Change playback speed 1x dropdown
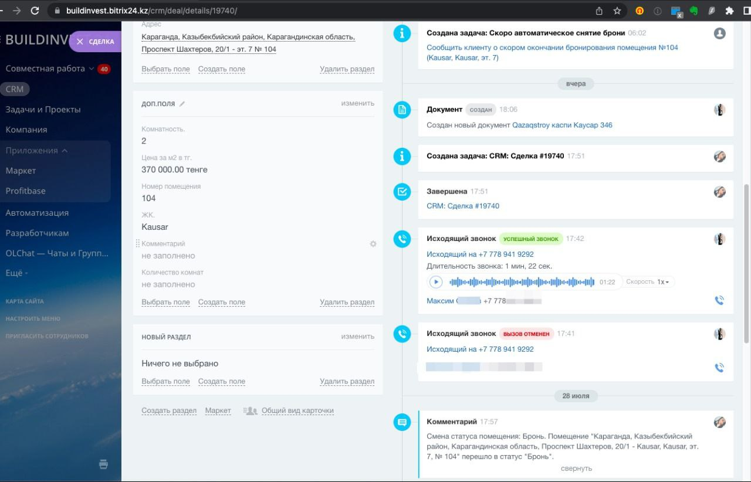 [x=664, y=282]
